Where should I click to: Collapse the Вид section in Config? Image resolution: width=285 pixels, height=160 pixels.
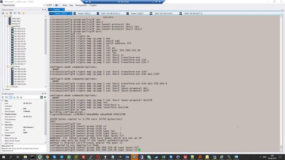point(3,101)
